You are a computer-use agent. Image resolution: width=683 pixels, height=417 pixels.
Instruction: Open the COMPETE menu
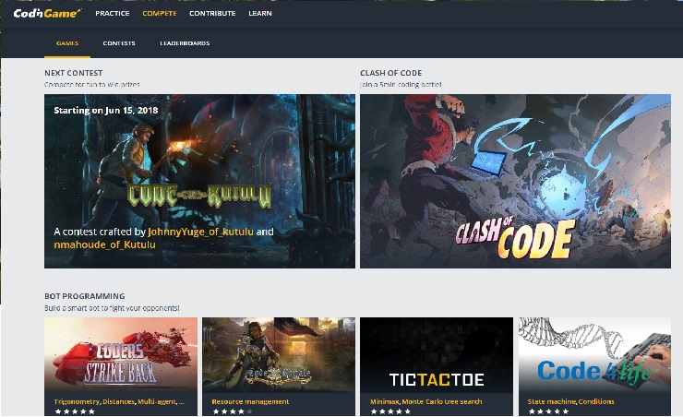click(160, 14)
